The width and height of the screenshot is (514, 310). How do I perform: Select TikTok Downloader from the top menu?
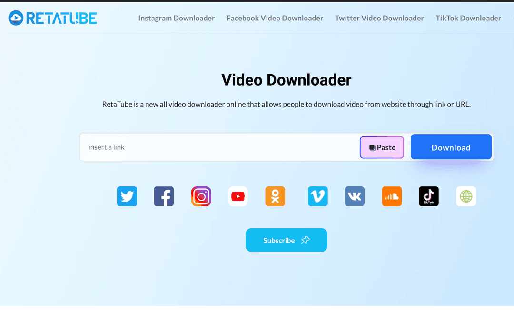coord(468,18)
